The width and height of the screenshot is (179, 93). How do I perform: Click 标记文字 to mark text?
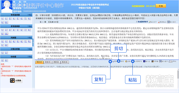coord(153,22)
